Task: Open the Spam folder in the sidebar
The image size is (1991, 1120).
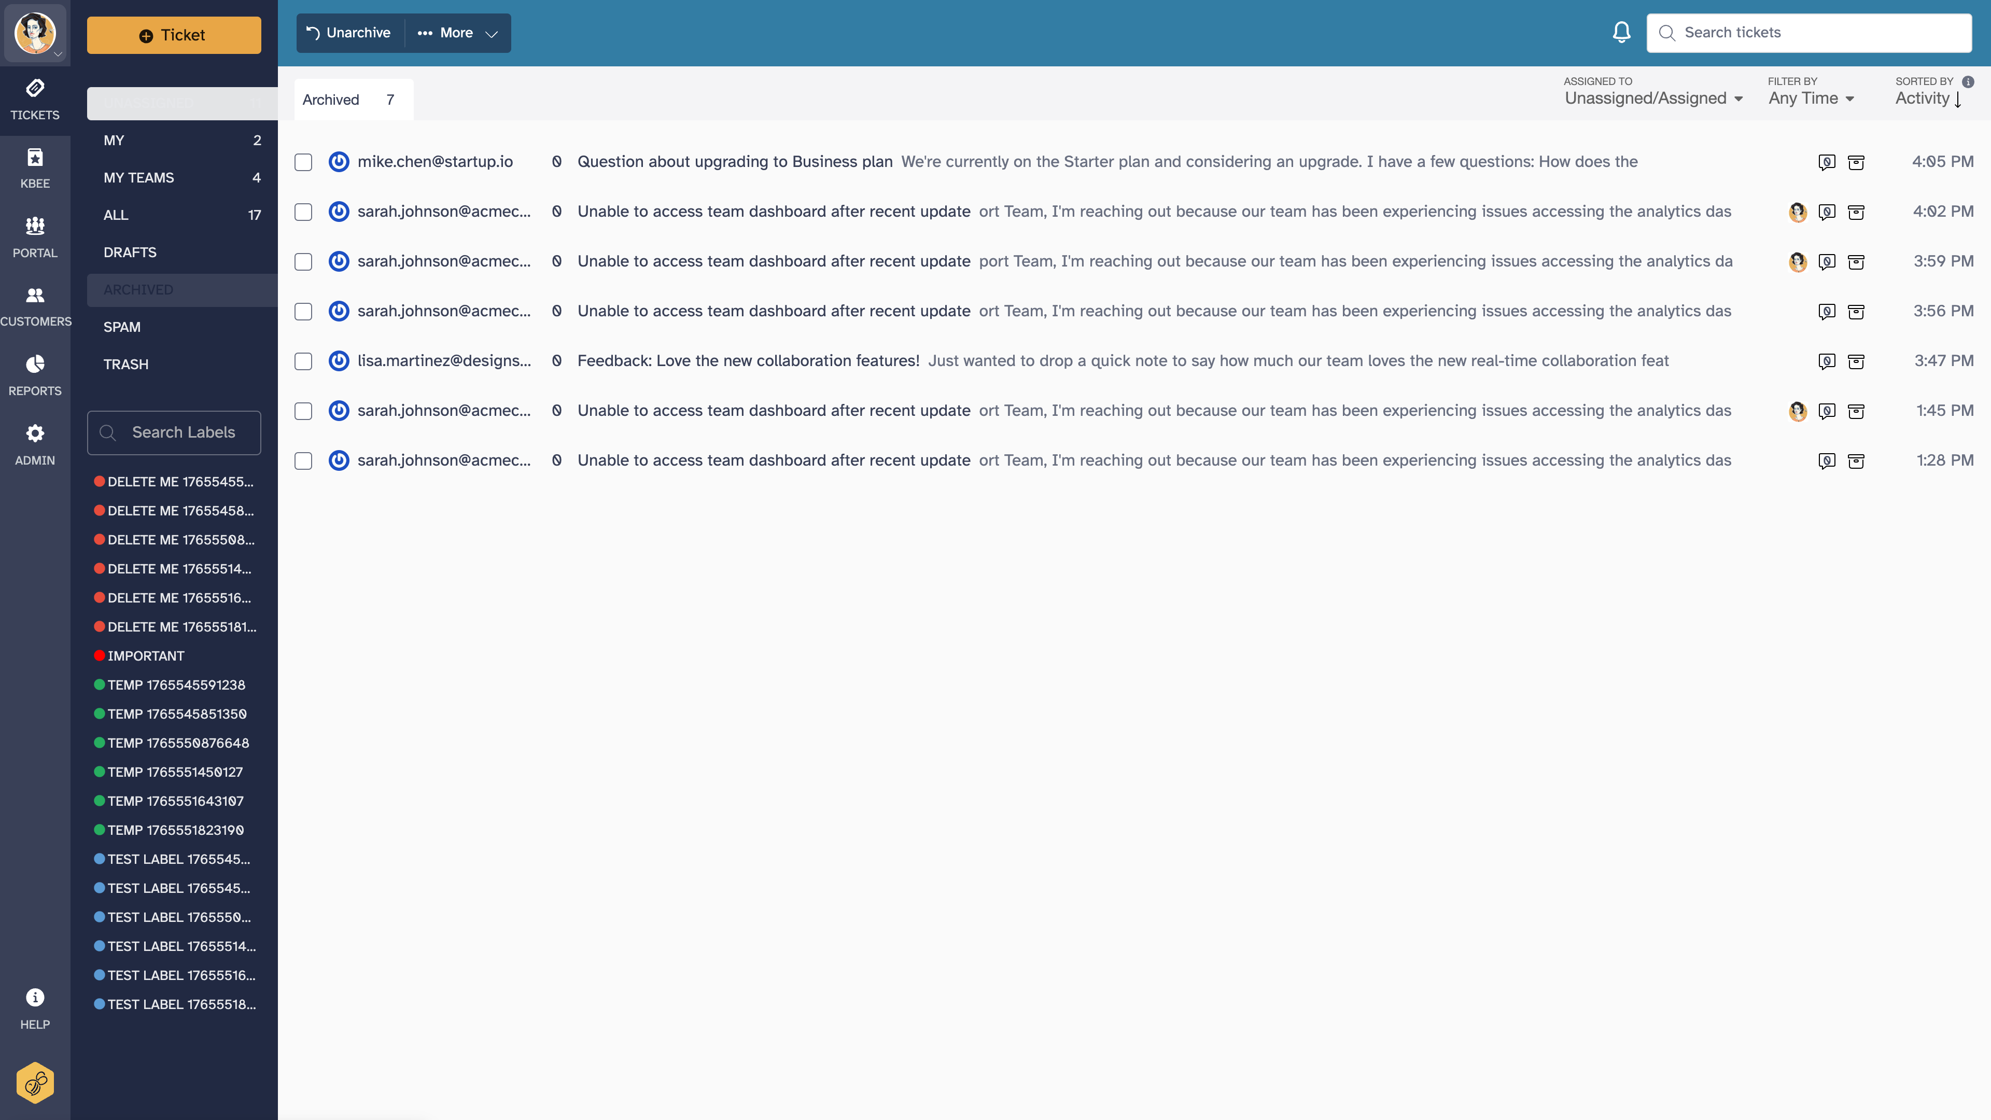Action: [x=121, y=327]
